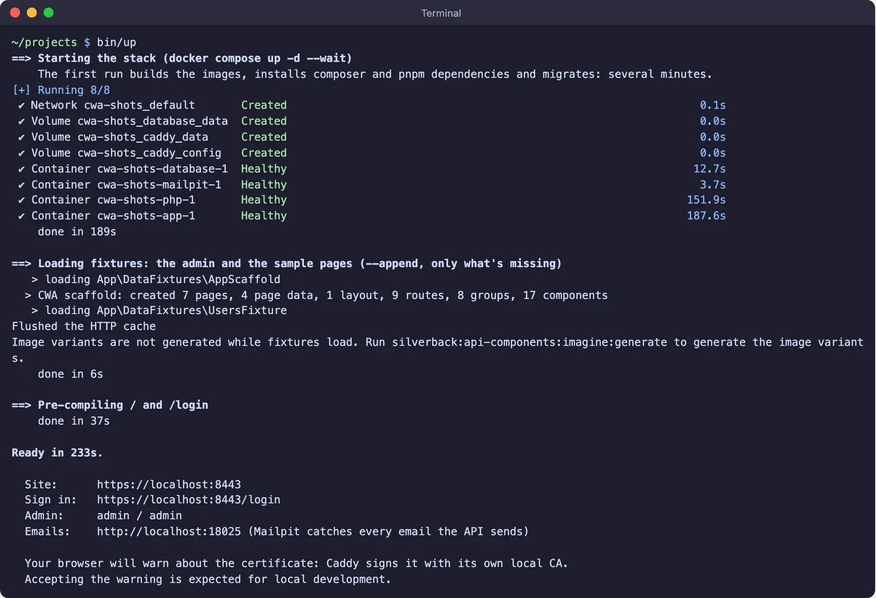This screenshot has width=876, height=598.
Task: Click the 'Ready in 233s.' line
Action: tap(57, 453)
